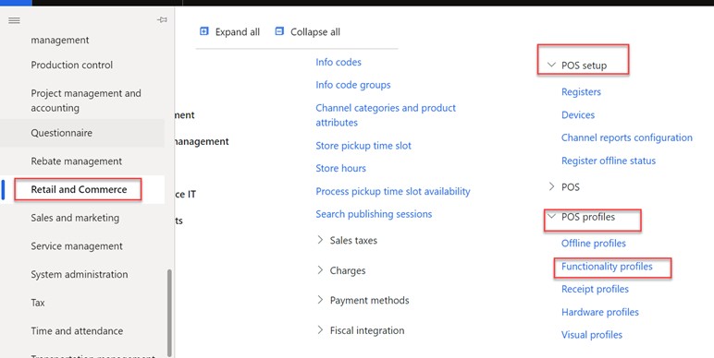Open Register offline status link
The width and height of the screenshot is (714, 358).
609,161
